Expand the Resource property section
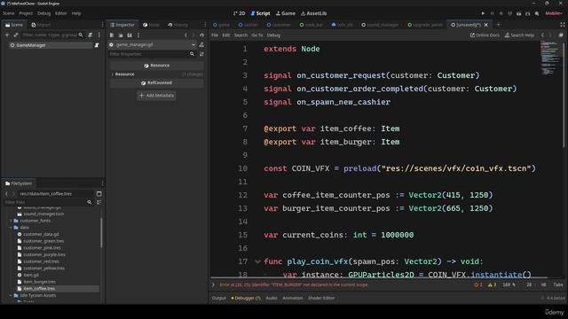 pos(113,74)
